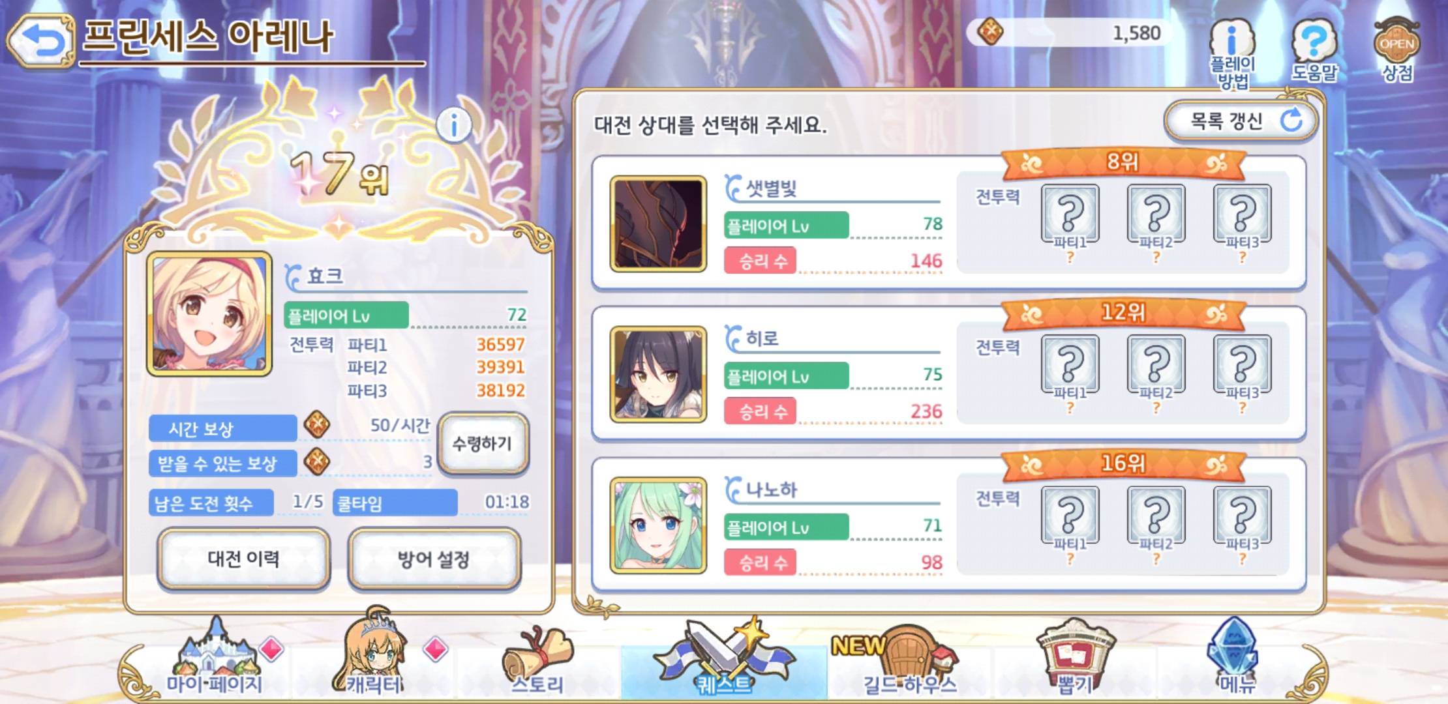Select opponent 히로 avatar
Viewport: 1448px width, 704px height.
[x=658, y=375]
